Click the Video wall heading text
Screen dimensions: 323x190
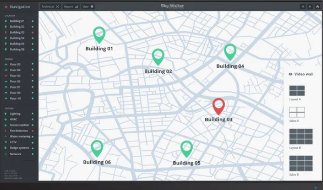(304, 74)
